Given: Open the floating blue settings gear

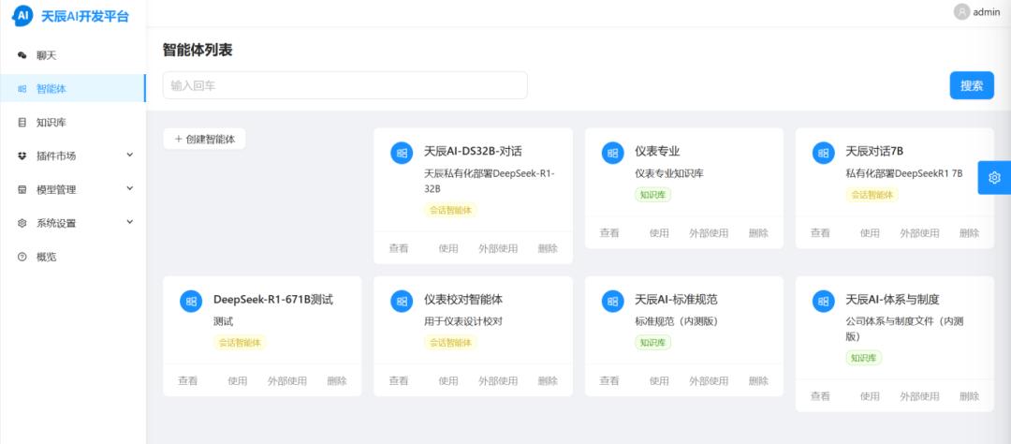Looking at the screenshot, I should [x=994, y=177].
